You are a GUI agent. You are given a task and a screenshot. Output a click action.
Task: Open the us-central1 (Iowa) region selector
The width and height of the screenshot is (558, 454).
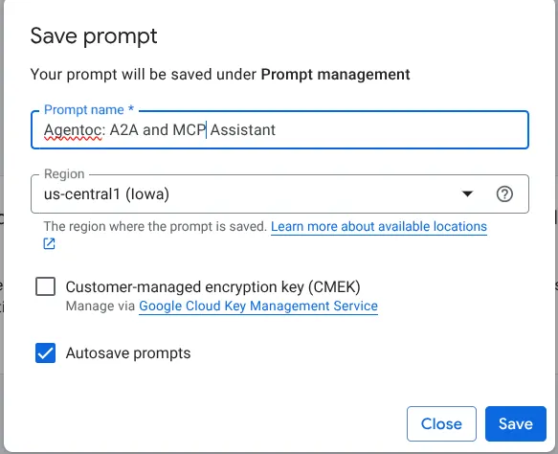point(279,194)
